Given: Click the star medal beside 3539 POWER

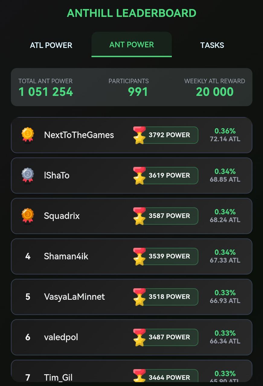Looking at the screenshot, I should coord(140,256).
